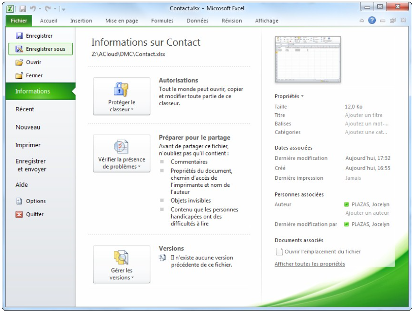Viewport: 415px width, 313px height.
Task: Open the Protéger le classeur dropdown button
Action: [122, 96]
